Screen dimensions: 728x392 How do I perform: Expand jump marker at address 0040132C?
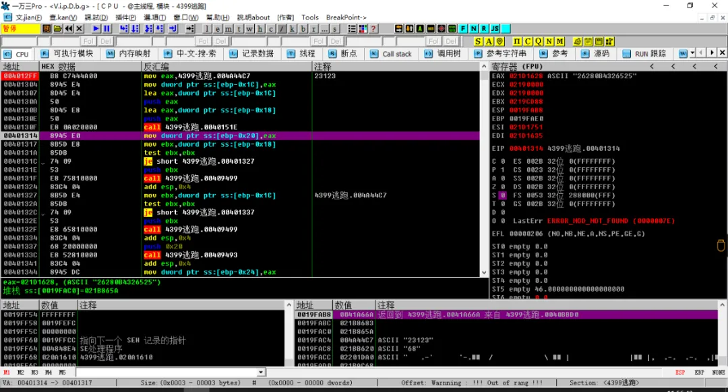click(x=42, y=213)
